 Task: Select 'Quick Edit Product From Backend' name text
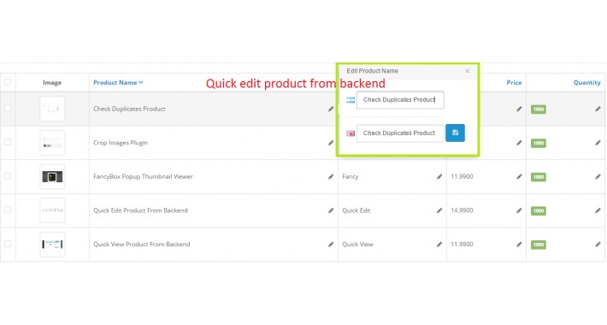click(x=140, y=210)
